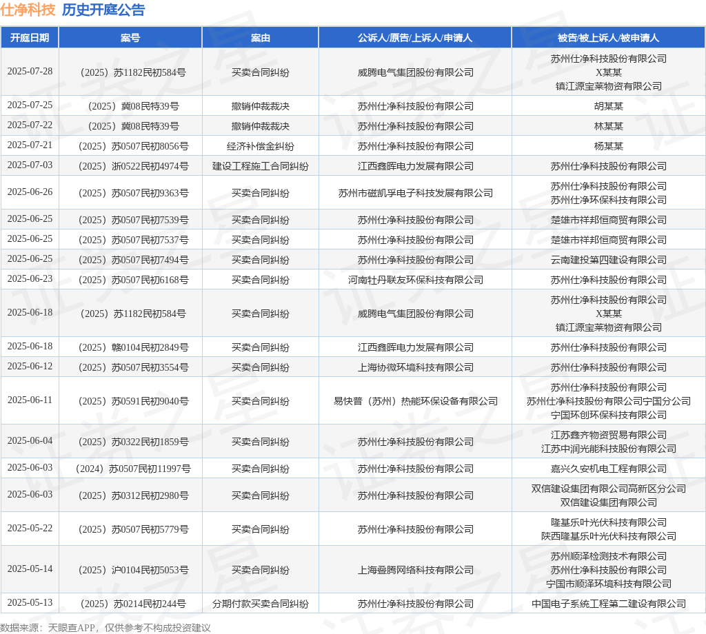The image size is (706, 634).
Task: Click plaintiff 易快普(苏州)热能环保设备有限公司
Action: pos(415,401)
